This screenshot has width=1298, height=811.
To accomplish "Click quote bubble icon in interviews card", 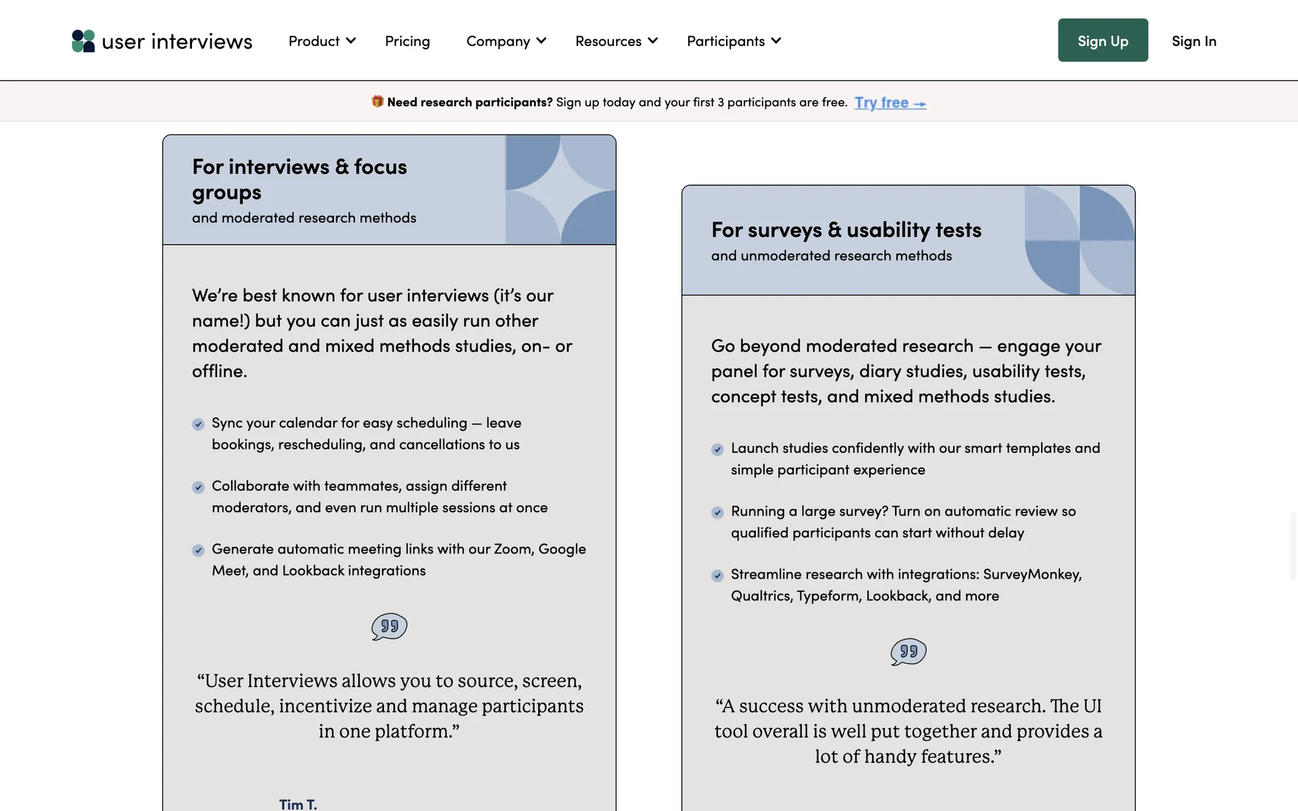I will pos(389,626).
